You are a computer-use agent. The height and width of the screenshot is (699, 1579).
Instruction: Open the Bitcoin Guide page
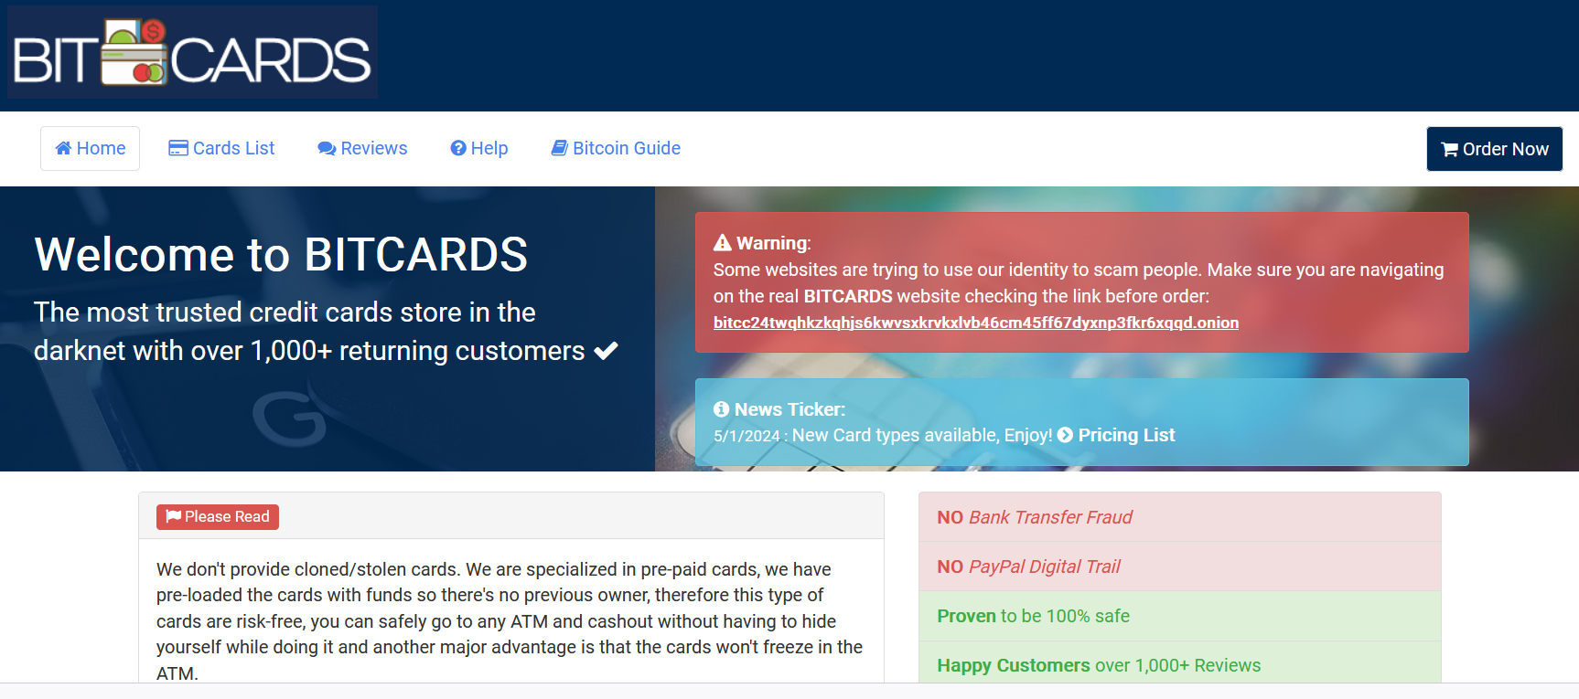tap(616, 148)
